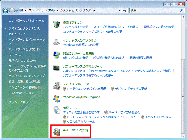Open コンピュータの簡単操作 in sidebar
Image resolution: width=187 pixels, height=140 pixels.
(x=24, y=87)
